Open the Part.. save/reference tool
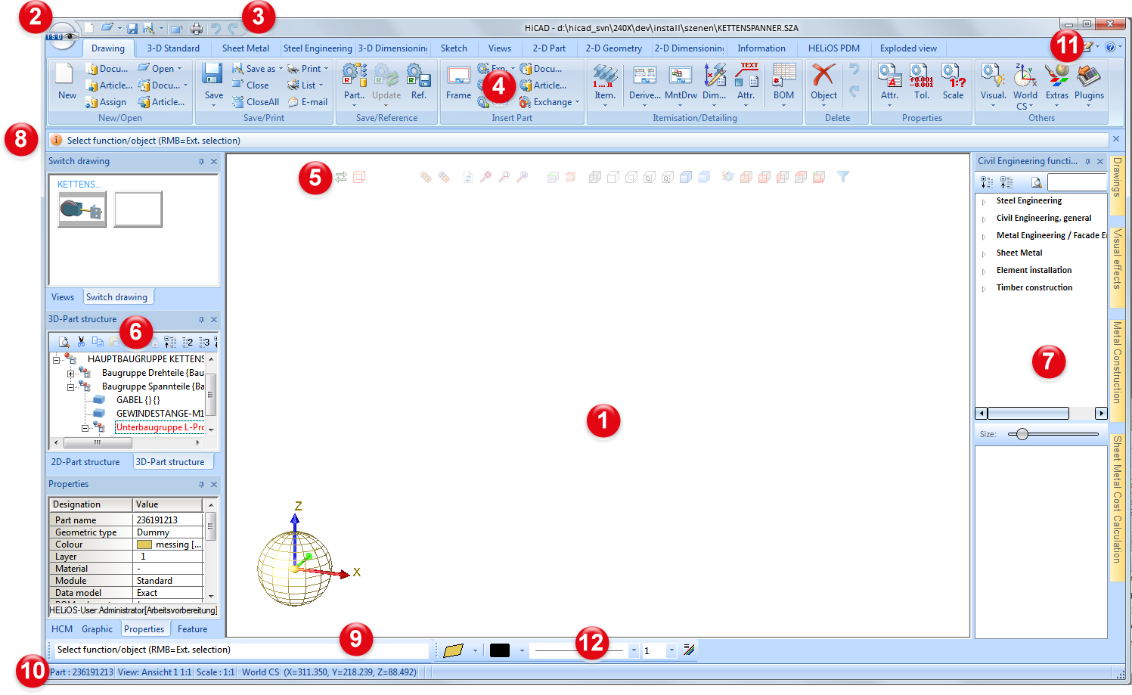This screenshot has width=1132, height=695. pos(354,75)
